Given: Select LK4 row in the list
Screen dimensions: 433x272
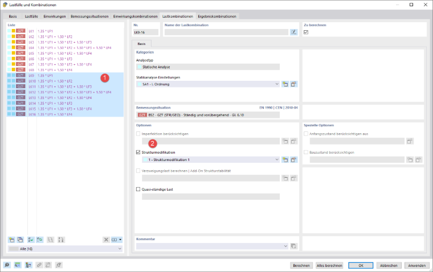Looking at the screenshot, I should pos(65,48).
